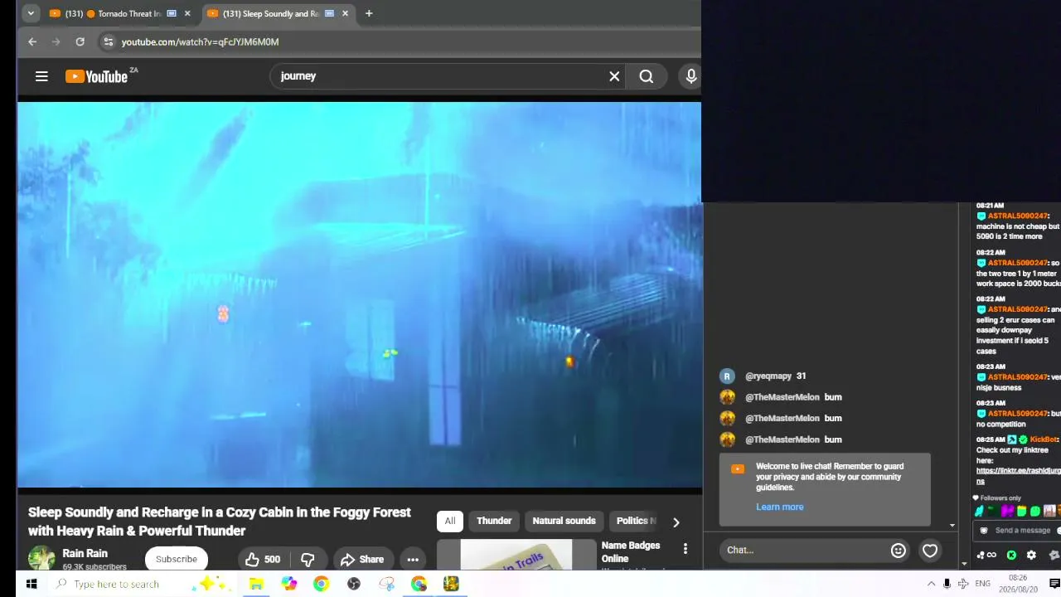The height and width of the screenshot is (597, 1061).
Task: Share the Sleep Soundly video
Action: pyautogui.click(x=362, y=559)
